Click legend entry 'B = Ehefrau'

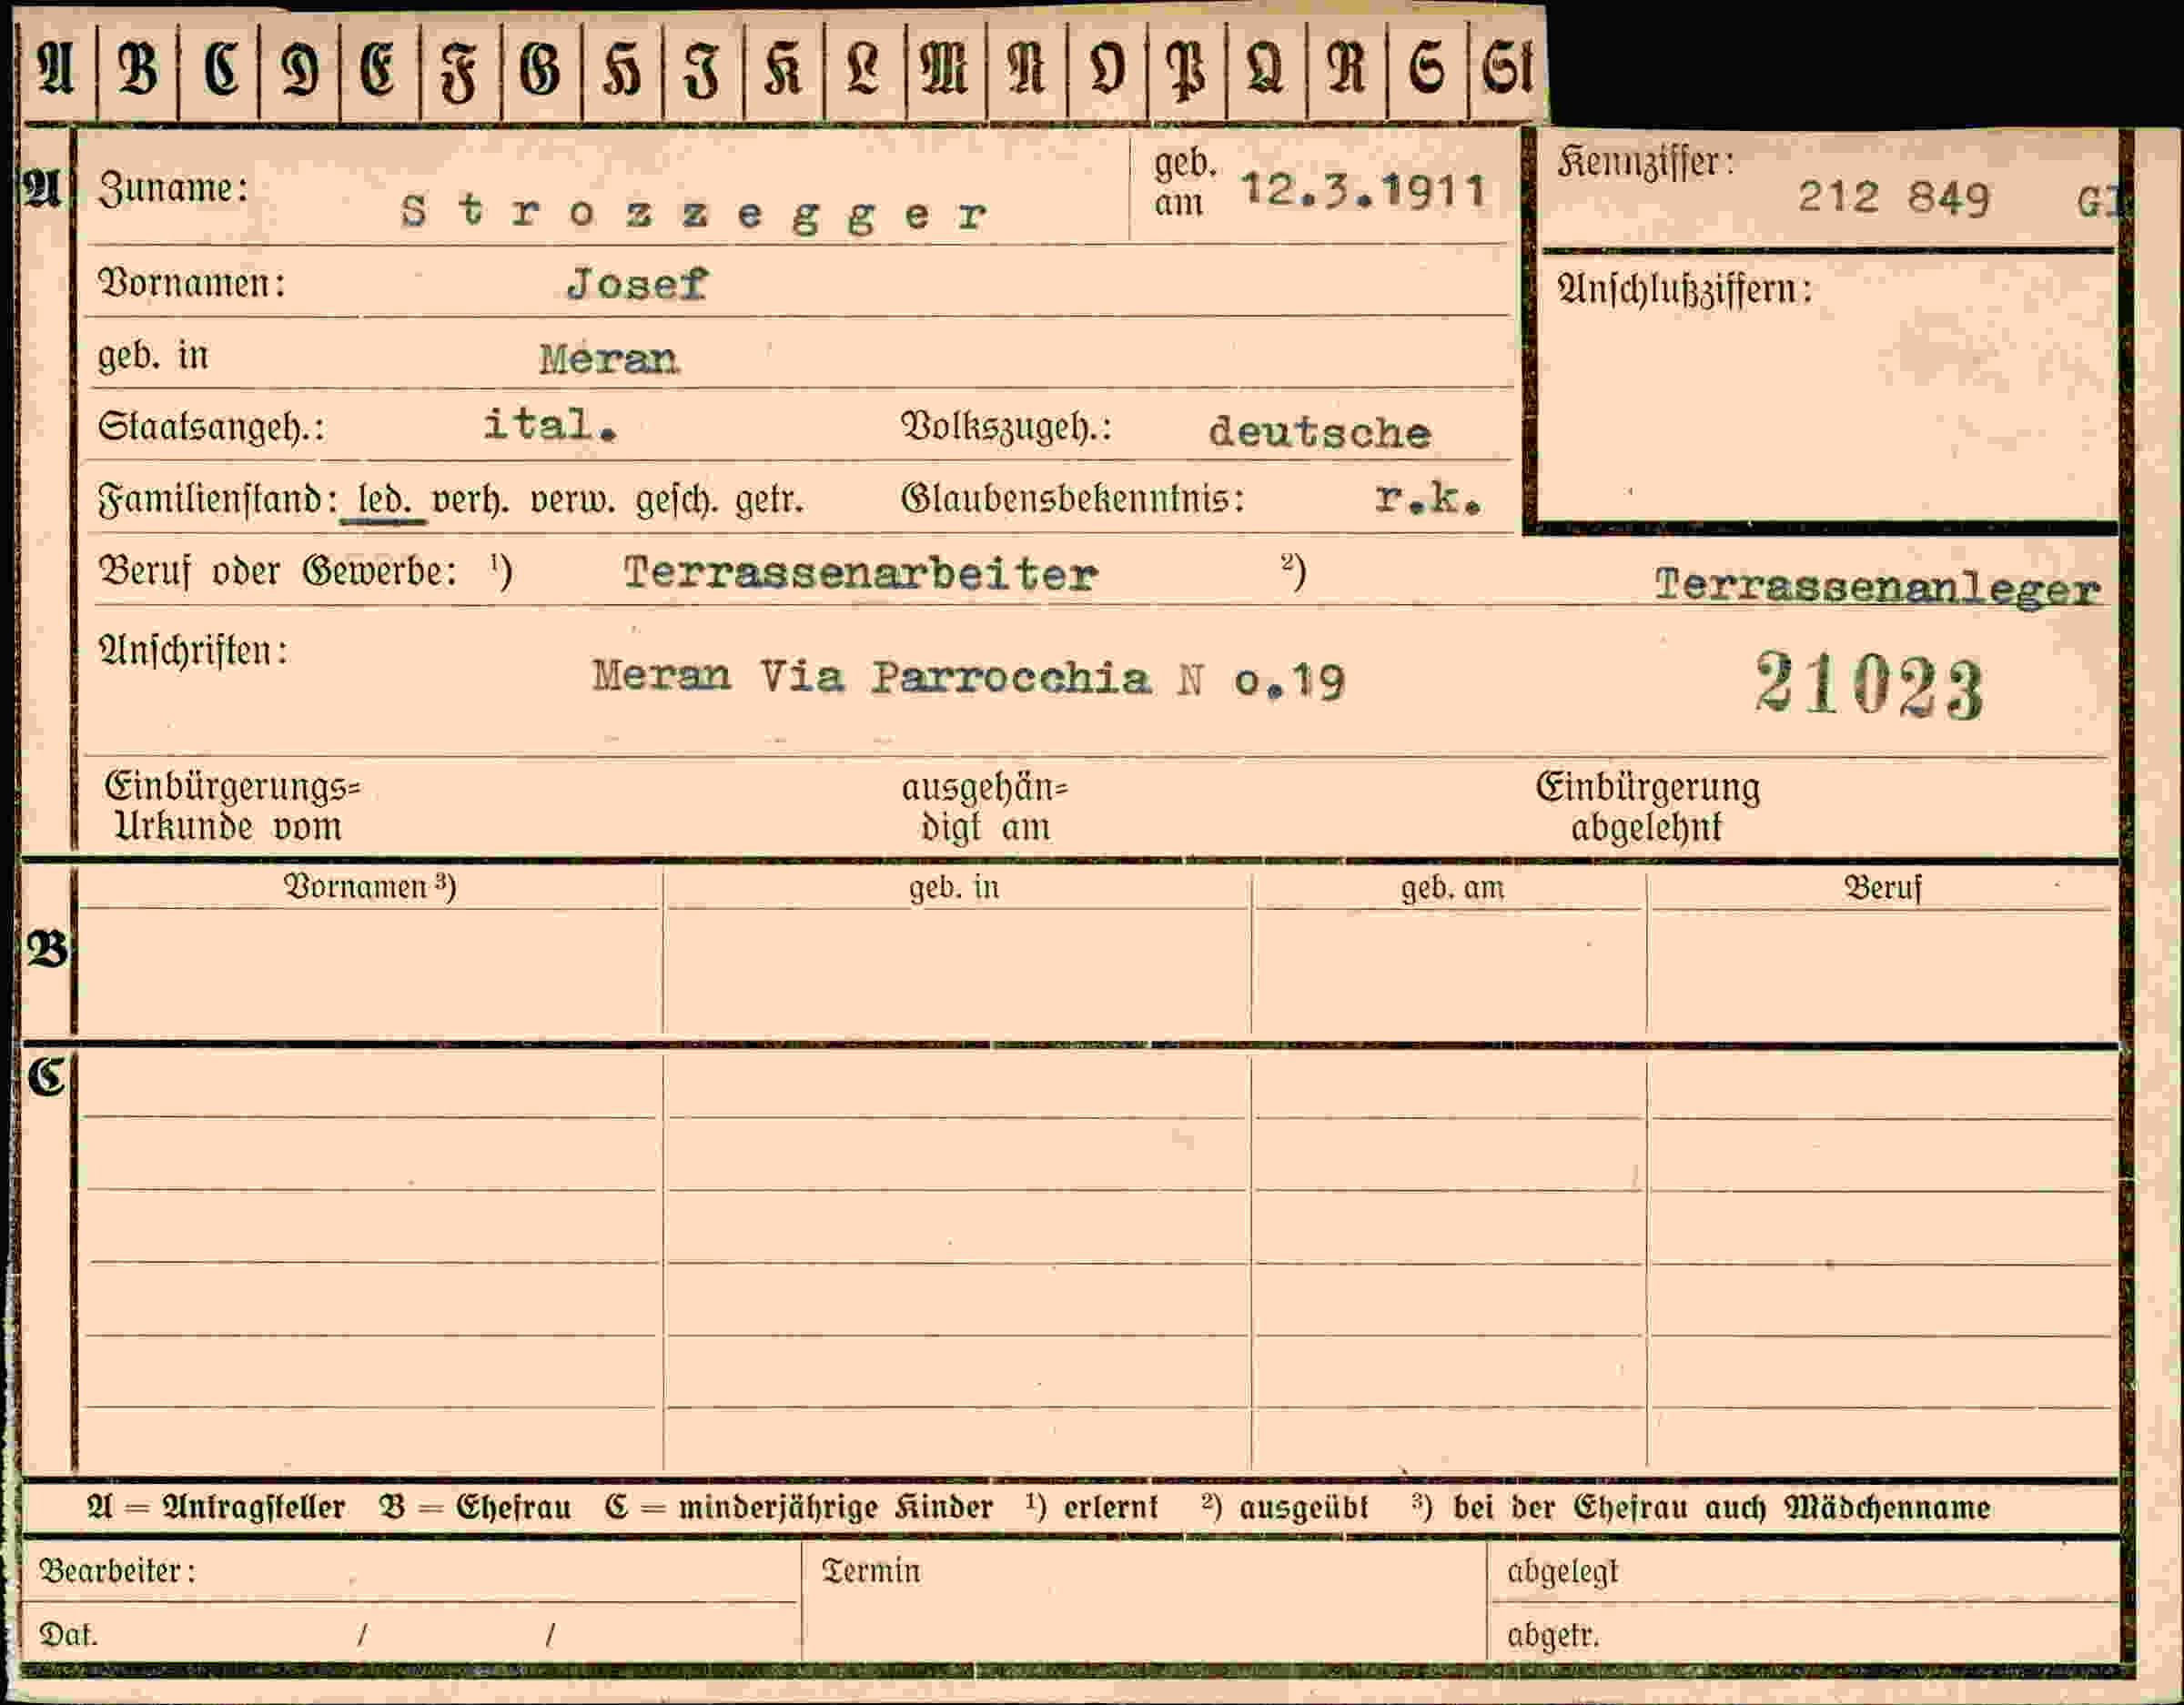pyautogui.click(x=475, y=1507)
